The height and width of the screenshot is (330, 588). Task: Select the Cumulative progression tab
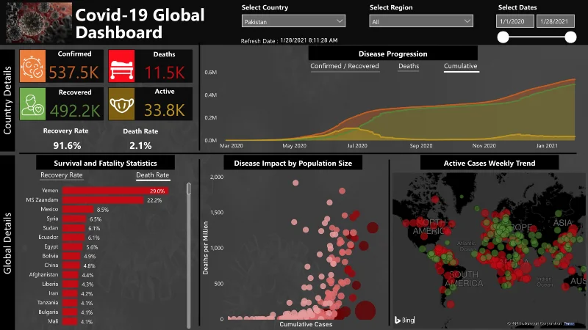(x=461, y=66)
